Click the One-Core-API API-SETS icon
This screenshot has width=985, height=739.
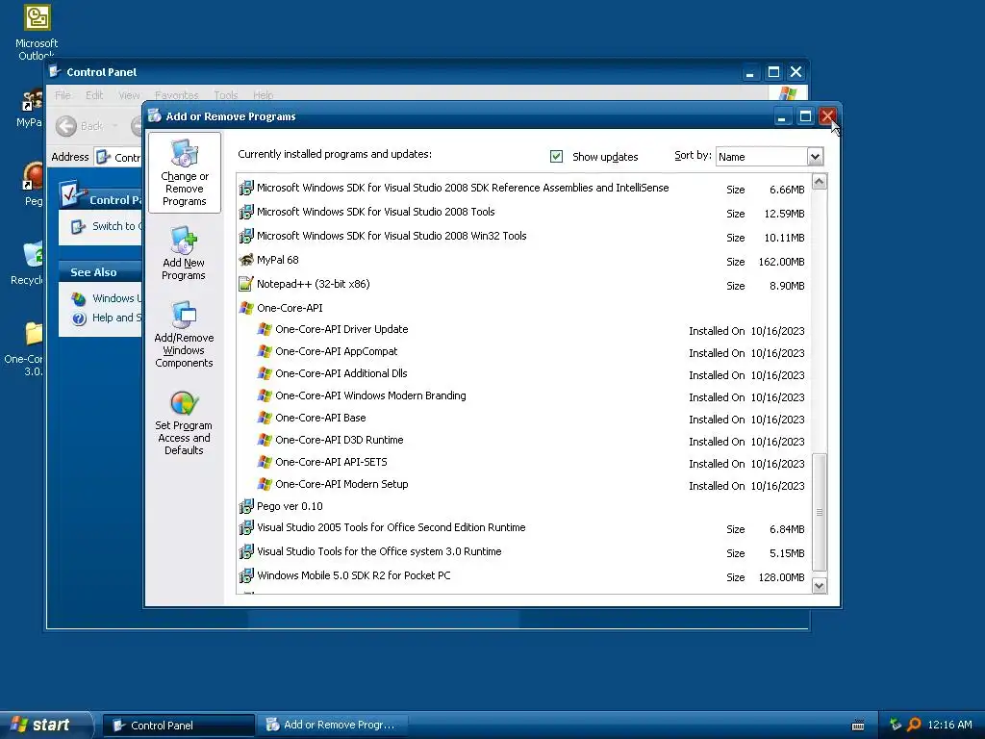coord(265,462)
